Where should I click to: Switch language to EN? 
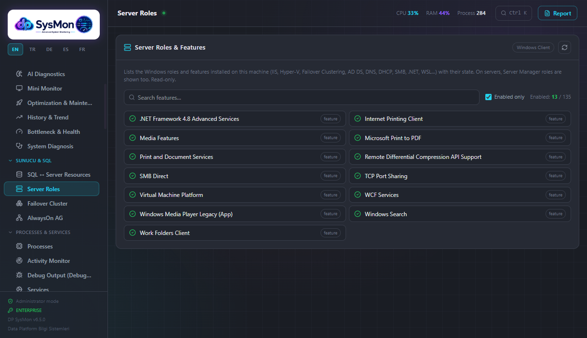[x=15, y=49]
